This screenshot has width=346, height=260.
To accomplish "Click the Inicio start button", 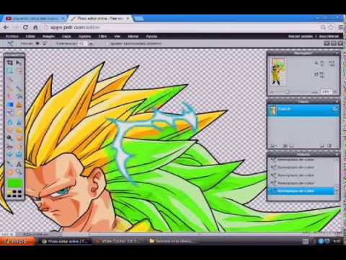I will pyautogui.click(x=17, y=241).
